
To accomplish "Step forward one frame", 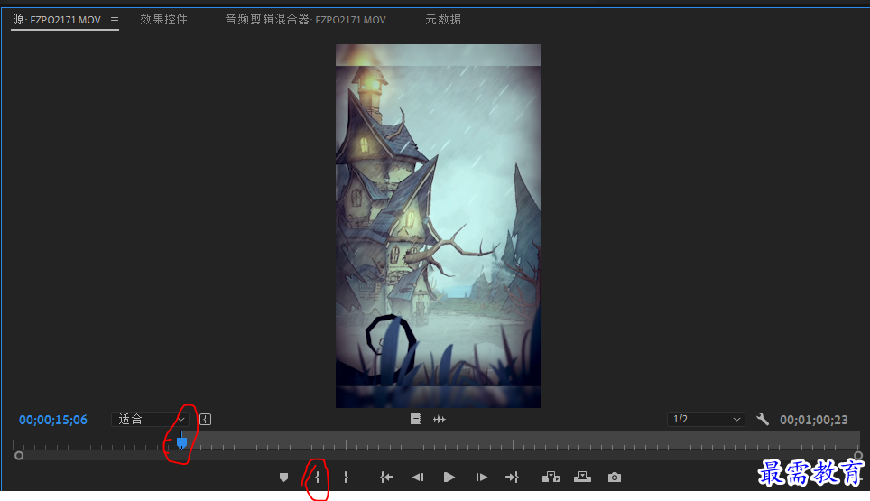I will coord(481,478).
